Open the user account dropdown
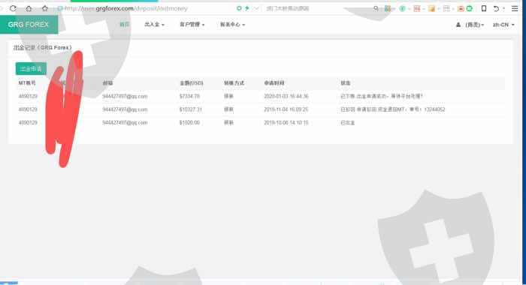Screen dimensions: 526x285 470,25
